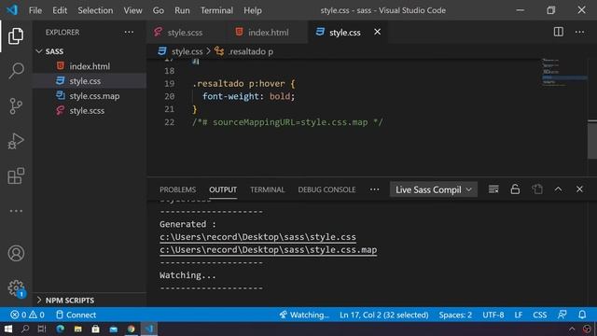Screen dimensions: 597x336
Task: Open the Run and Debug view
Action: pos(16,141)
